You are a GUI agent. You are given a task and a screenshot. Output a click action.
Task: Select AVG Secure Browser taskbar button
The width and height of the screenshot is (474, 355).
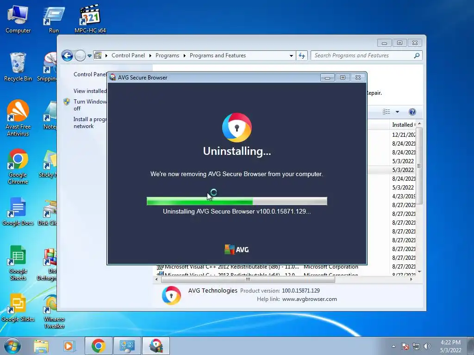[156, 346]
